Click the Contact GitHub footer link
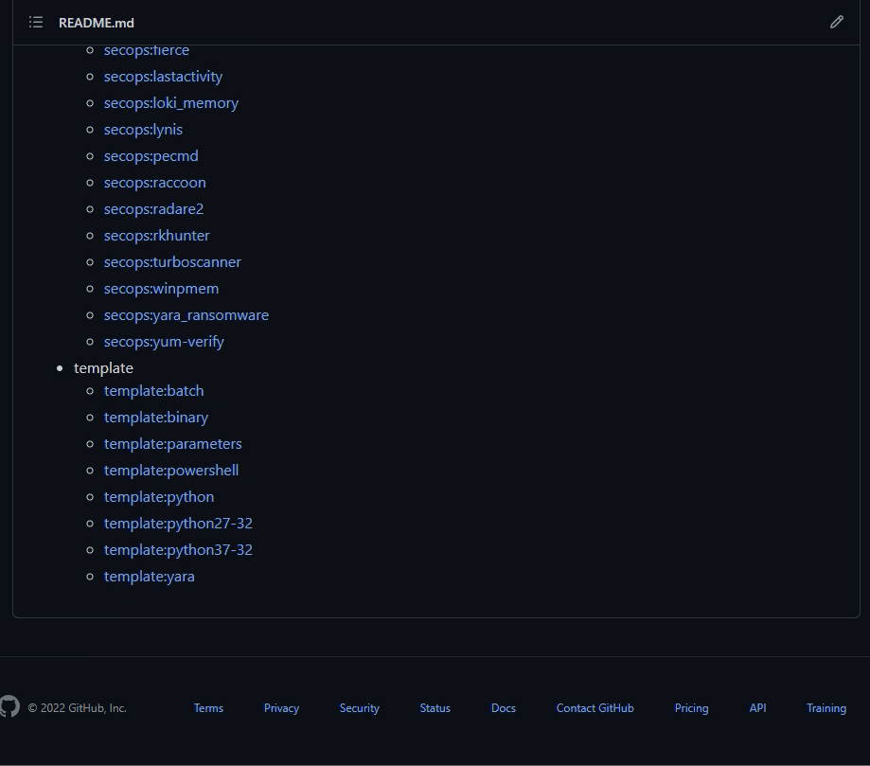 595,707
